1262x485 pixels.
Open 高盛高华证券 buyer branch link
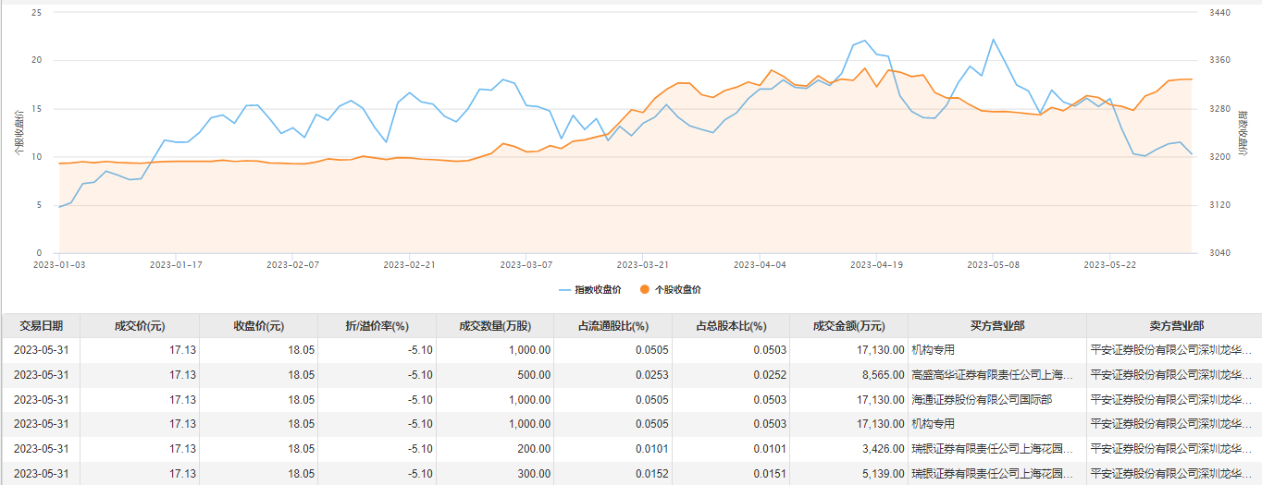[x=993, y=375]
